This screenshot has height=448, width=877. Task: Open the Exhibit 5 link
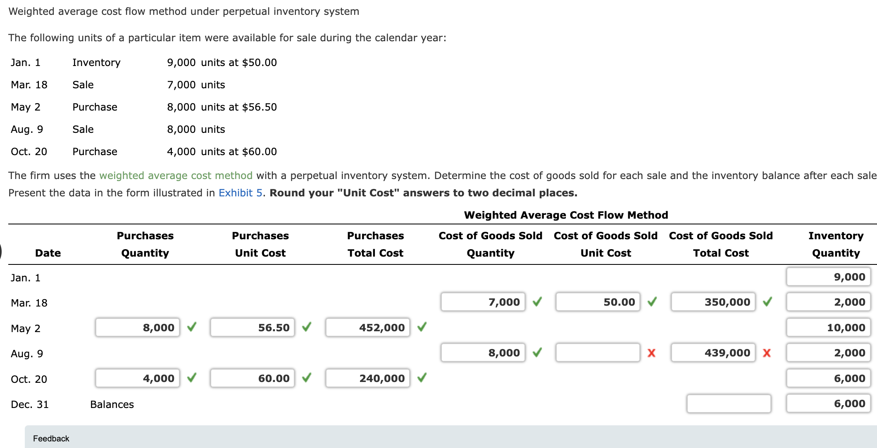point(240,193)
